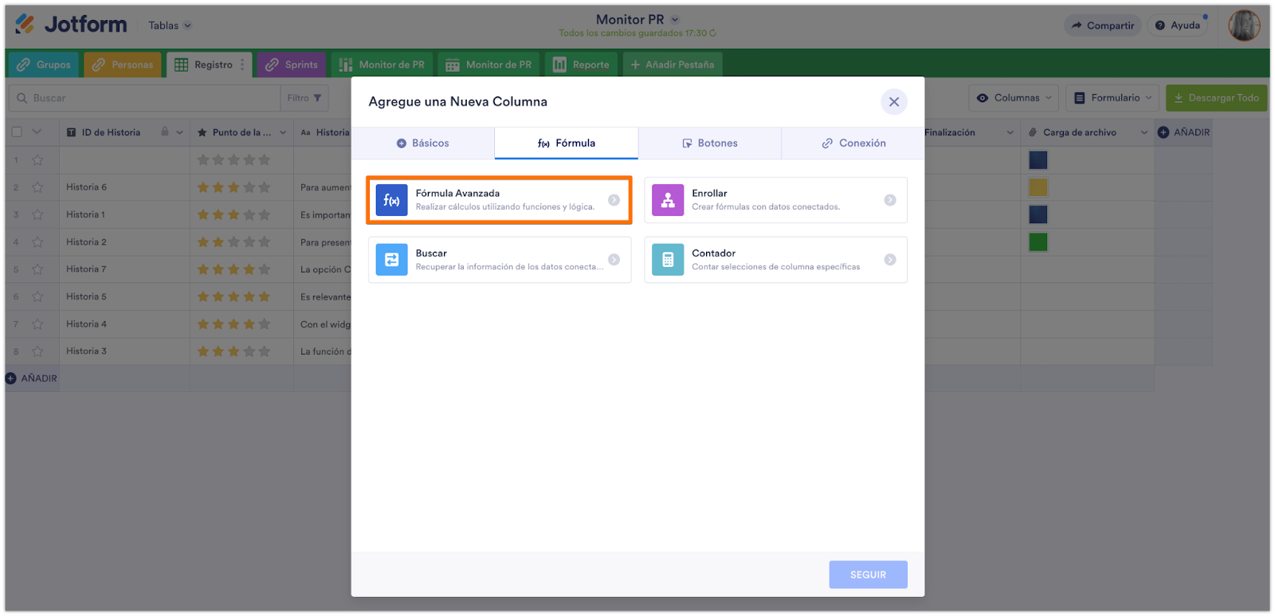The height and width of the screenshot is (616, 1275).
Task: Click the purple Enrollar icon
Action: point(668,200)
